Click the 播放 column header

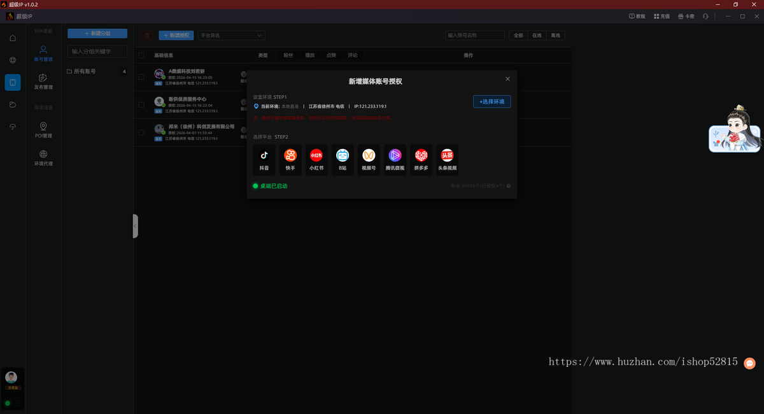[x=310, y=55]
